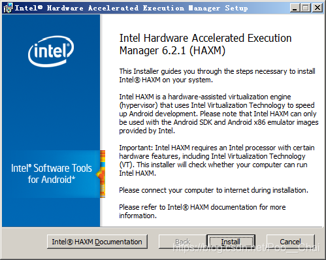Click the heading 'Manager 6.2.1 (HAXM)'

172,51
